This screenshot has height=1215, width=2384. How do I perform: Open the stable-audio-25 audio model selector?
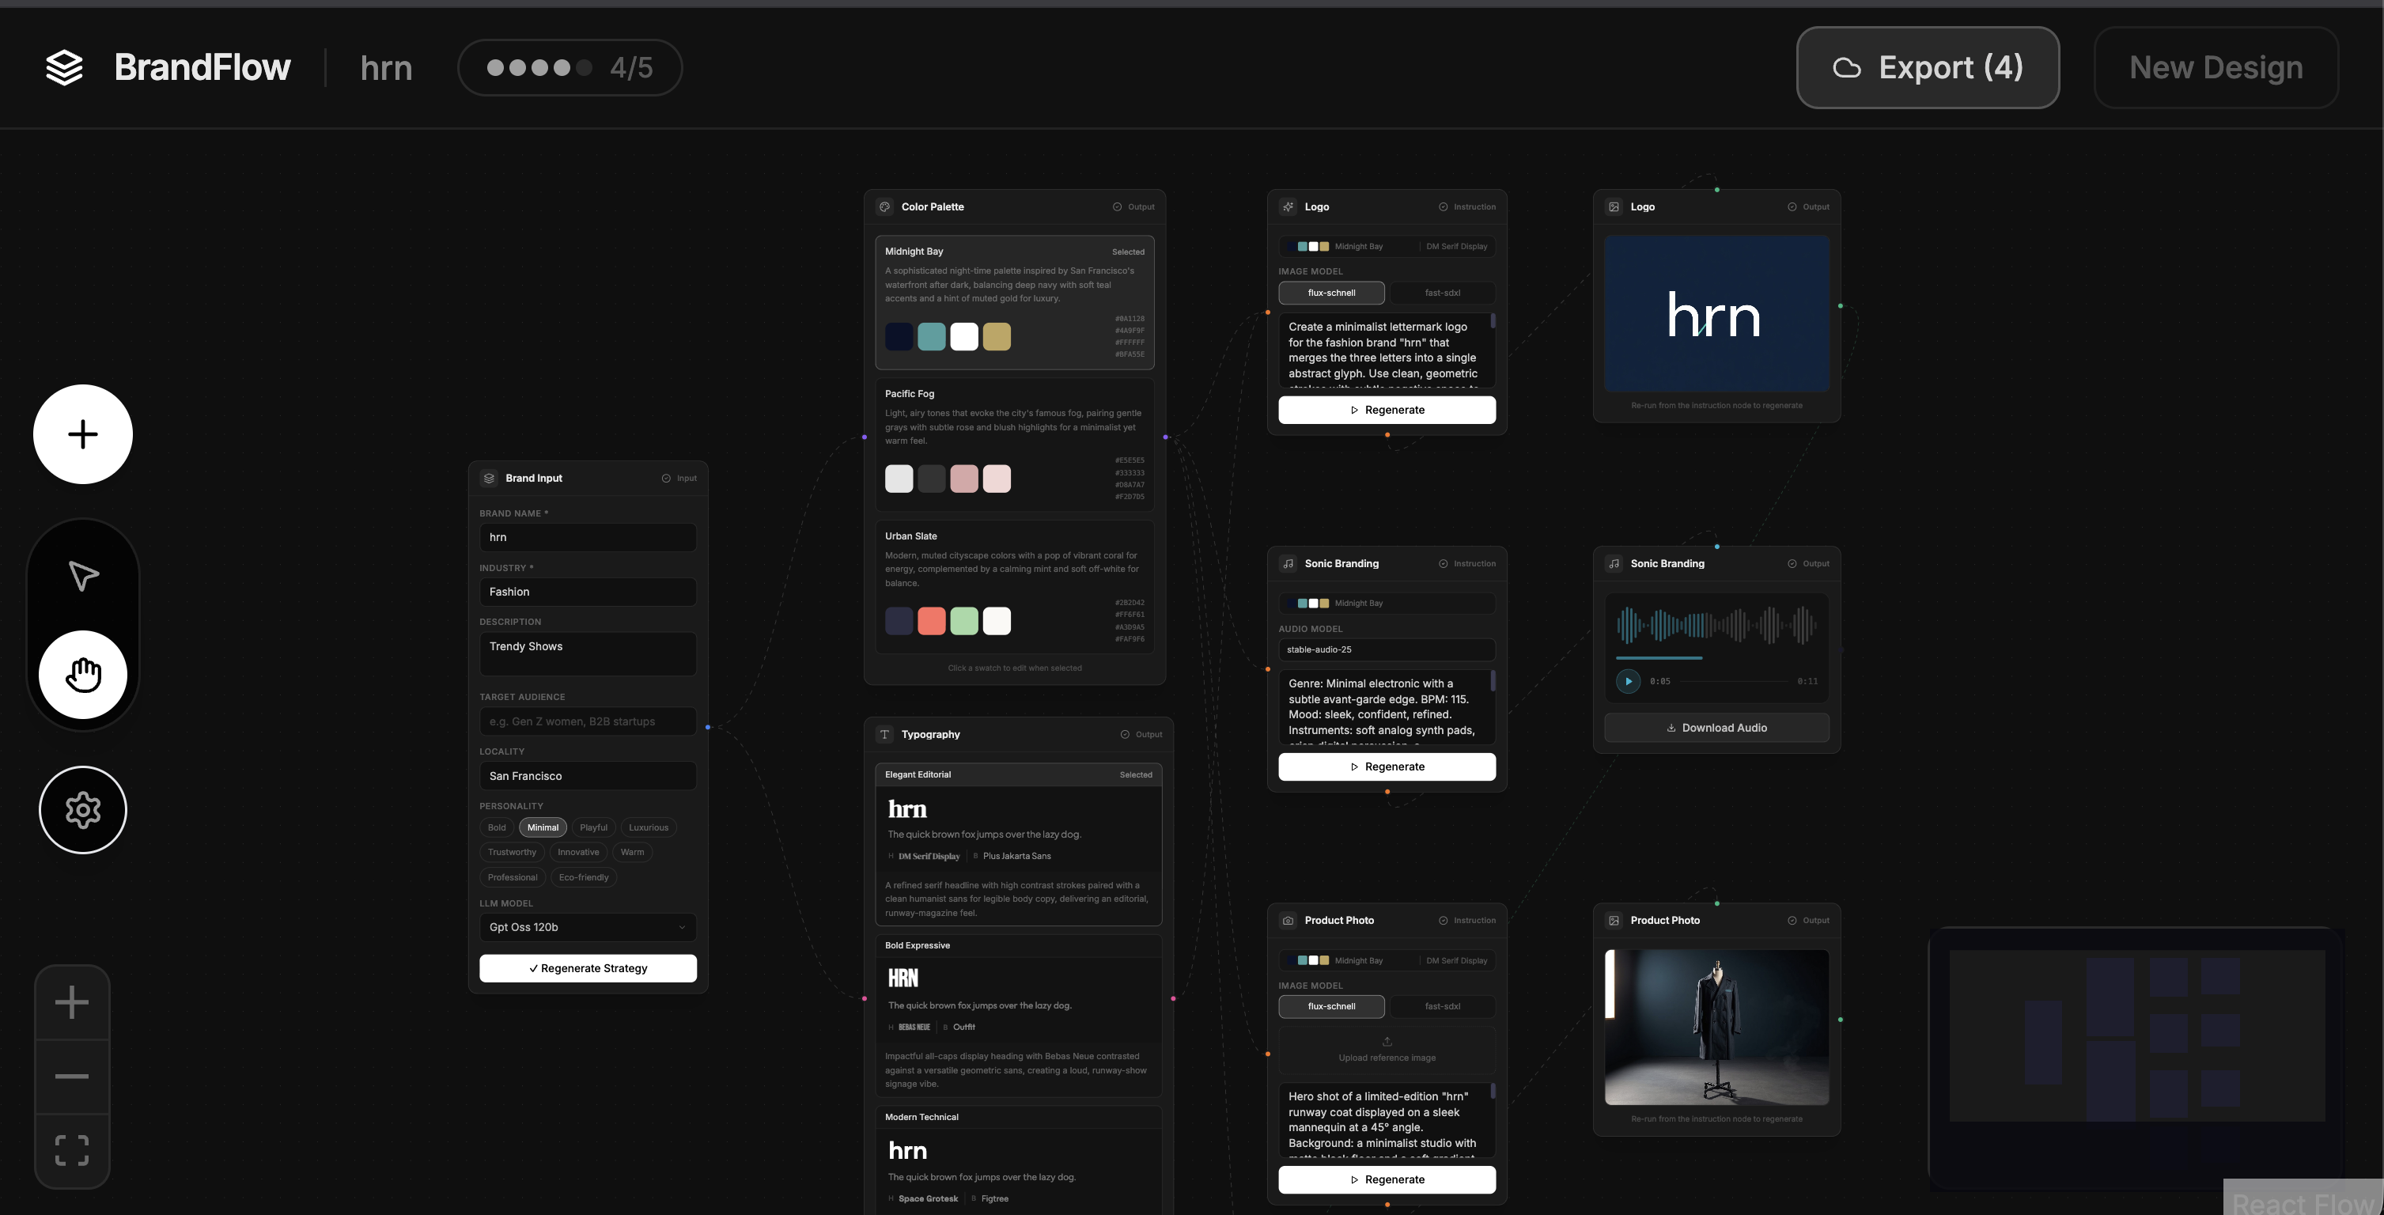pyautogui.click(x=1387, y=649)
